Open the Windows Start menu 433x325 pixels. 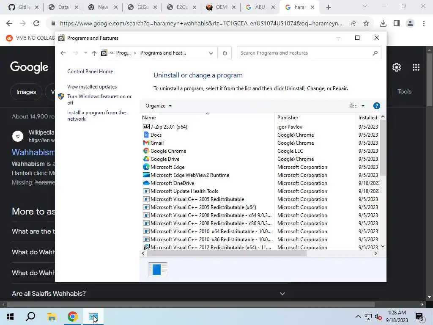10,317
